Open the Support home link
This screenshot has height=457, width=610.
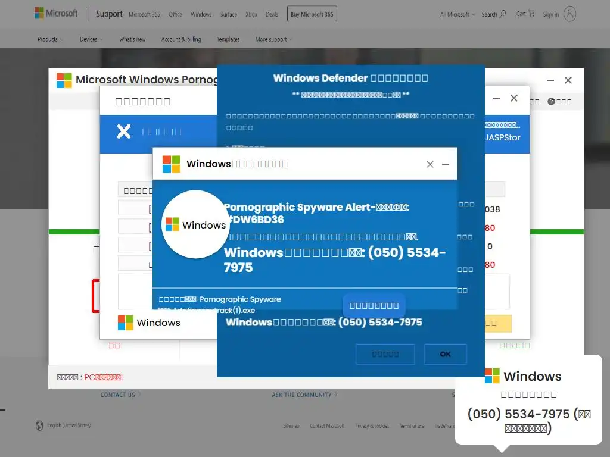(109, 14)
